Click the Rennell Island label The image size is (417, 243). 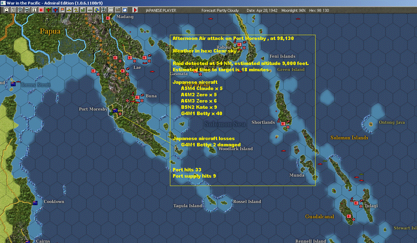click(311, 241)
